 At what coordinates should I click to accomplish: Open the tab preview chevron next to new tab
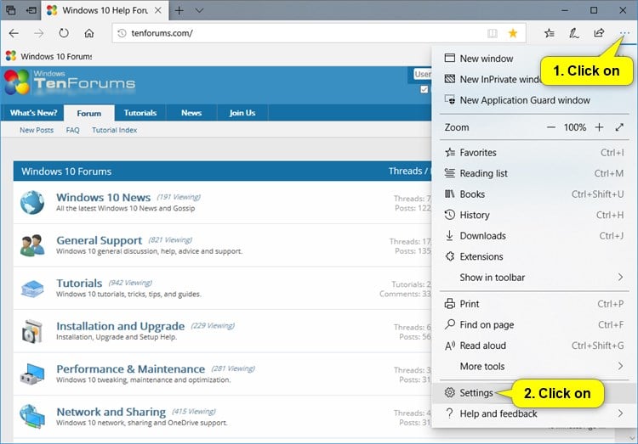pos(199,10)
